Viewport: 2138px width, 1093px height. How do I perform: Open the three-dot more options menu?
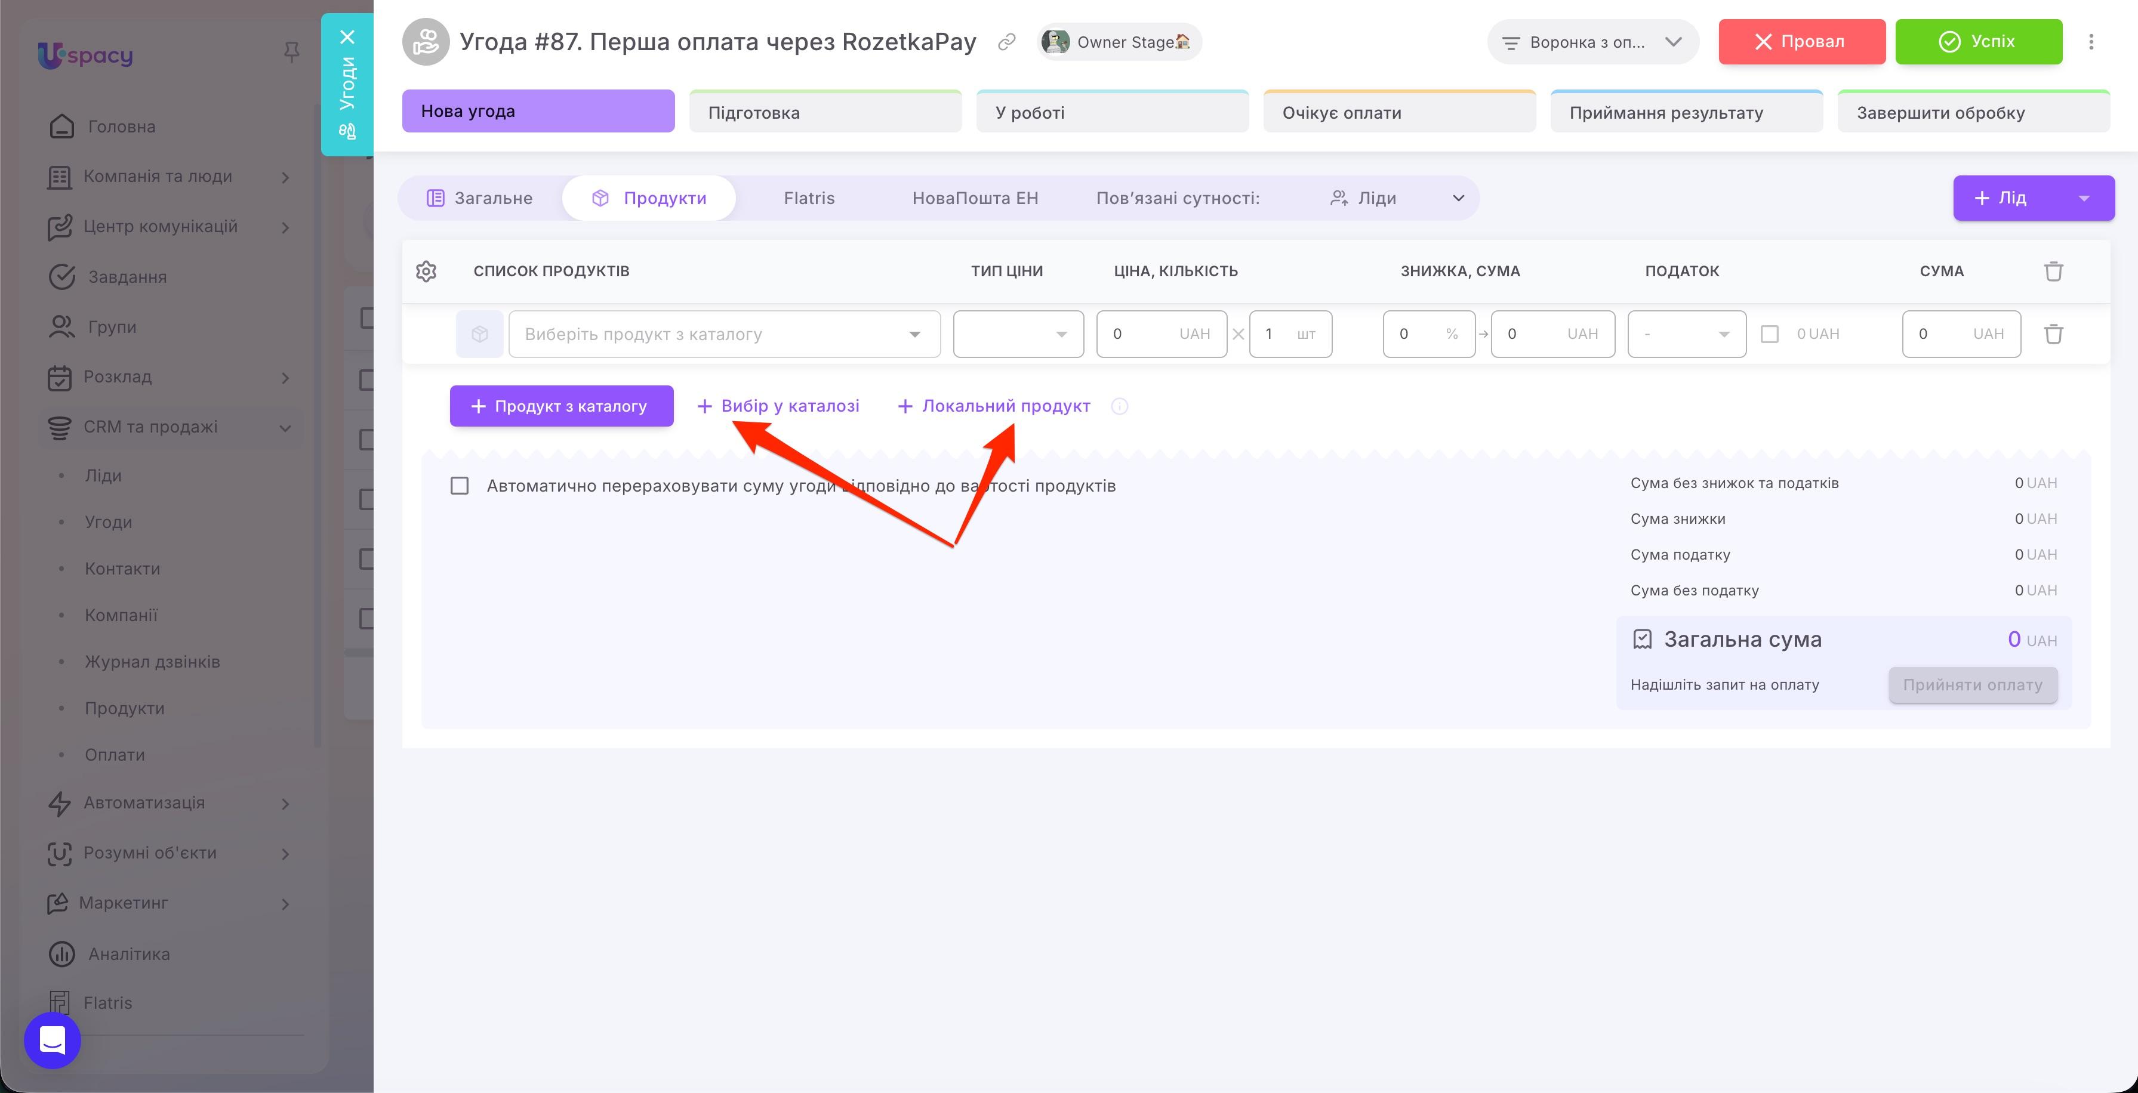[x=2091, y=42]
